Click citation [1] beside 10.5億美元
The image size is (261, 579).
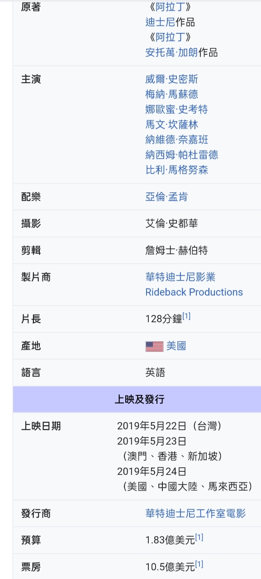click(x=199, y=564)
